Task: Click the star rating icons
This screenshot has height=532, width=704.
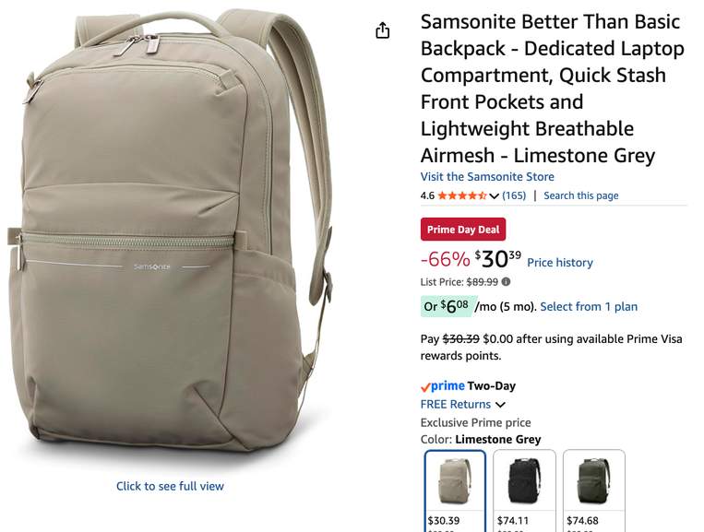Action: tap(462, 195)
